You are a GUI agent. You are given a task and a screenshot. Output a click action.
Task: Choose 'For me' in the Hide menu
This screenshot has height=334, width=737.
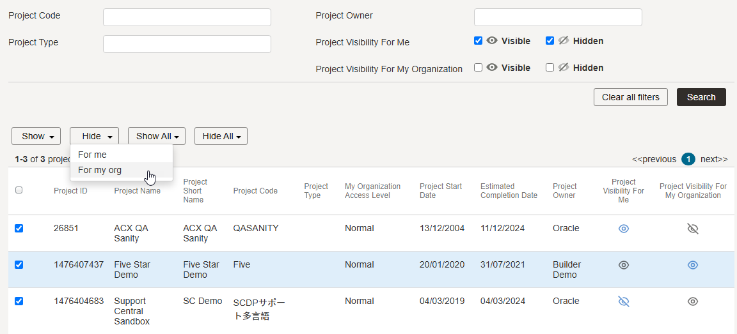[x=122, y=155]
